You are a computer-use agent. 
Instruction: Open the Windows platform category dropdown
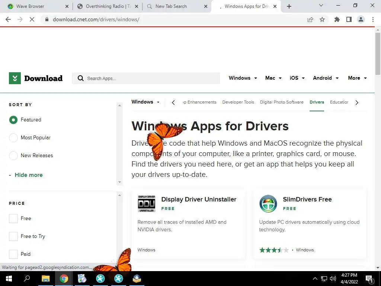click(x=145, y=102)
